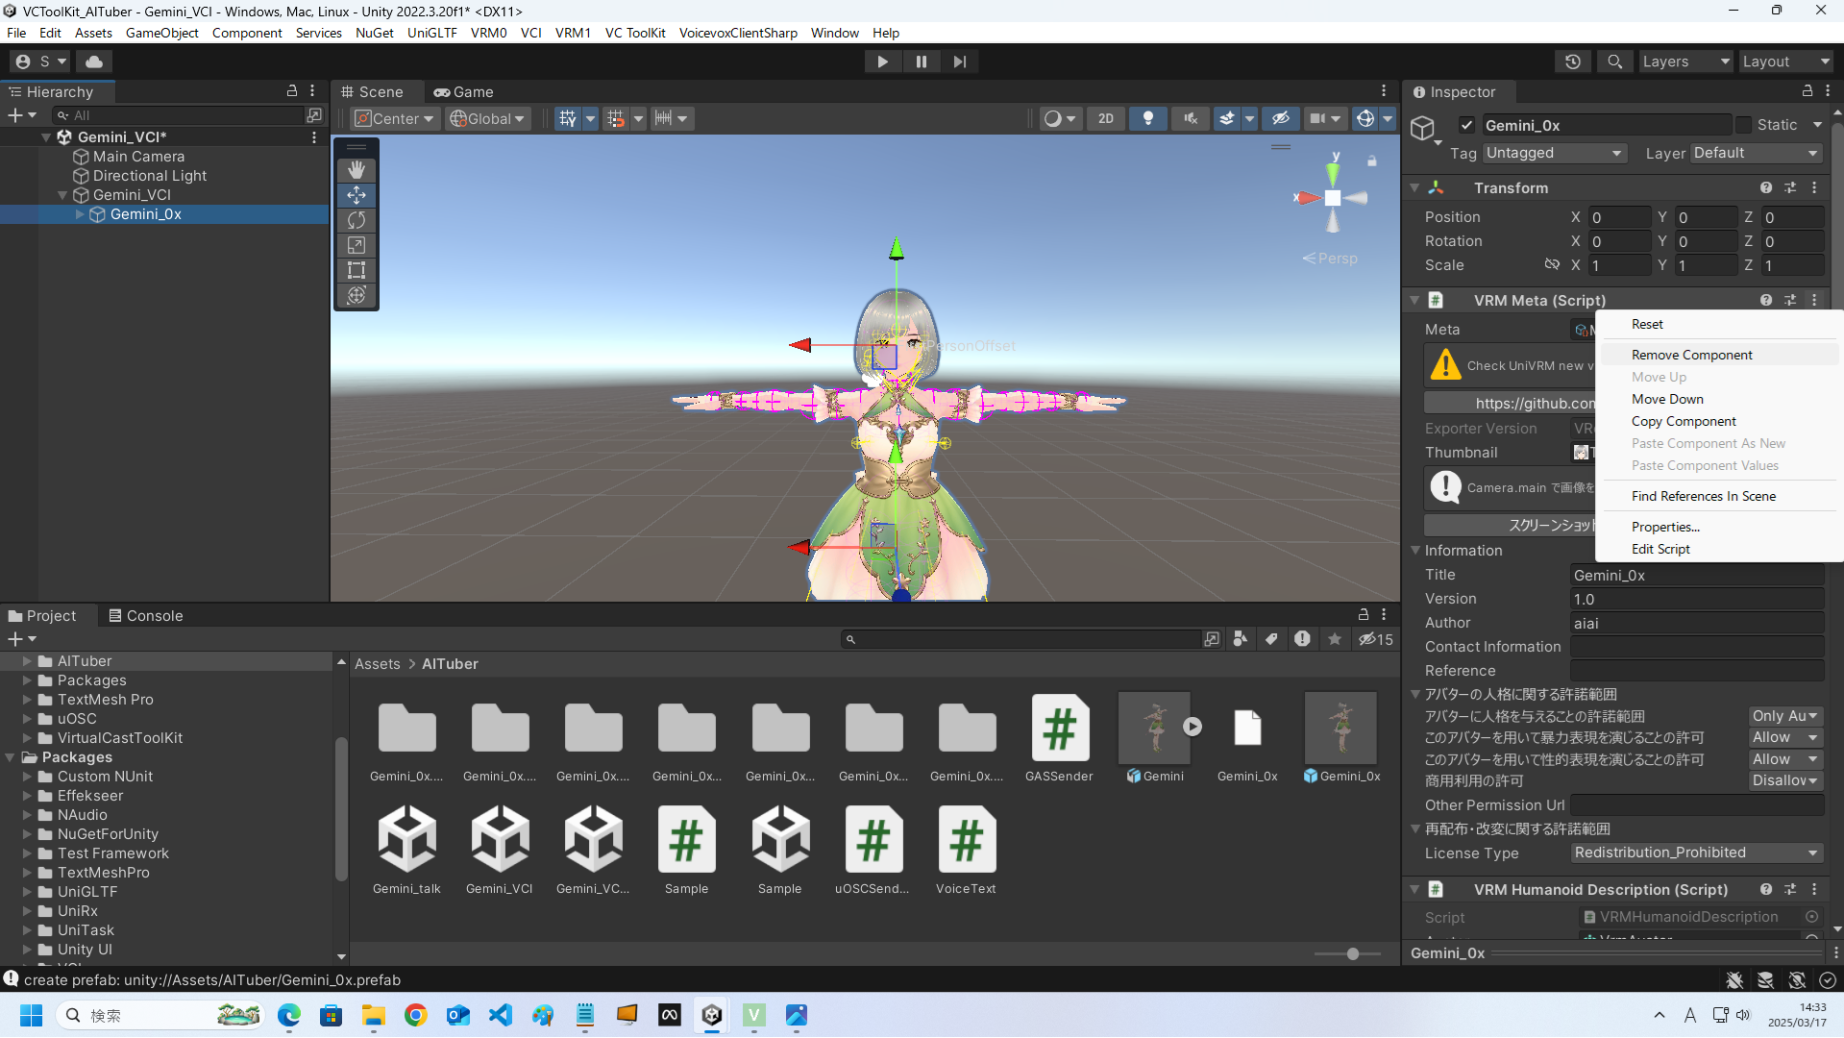Image resolution: width=1844 pixels, height=1038 pixels.
Task: Click the github.com link button
Action: click(x=1510, y=404)
